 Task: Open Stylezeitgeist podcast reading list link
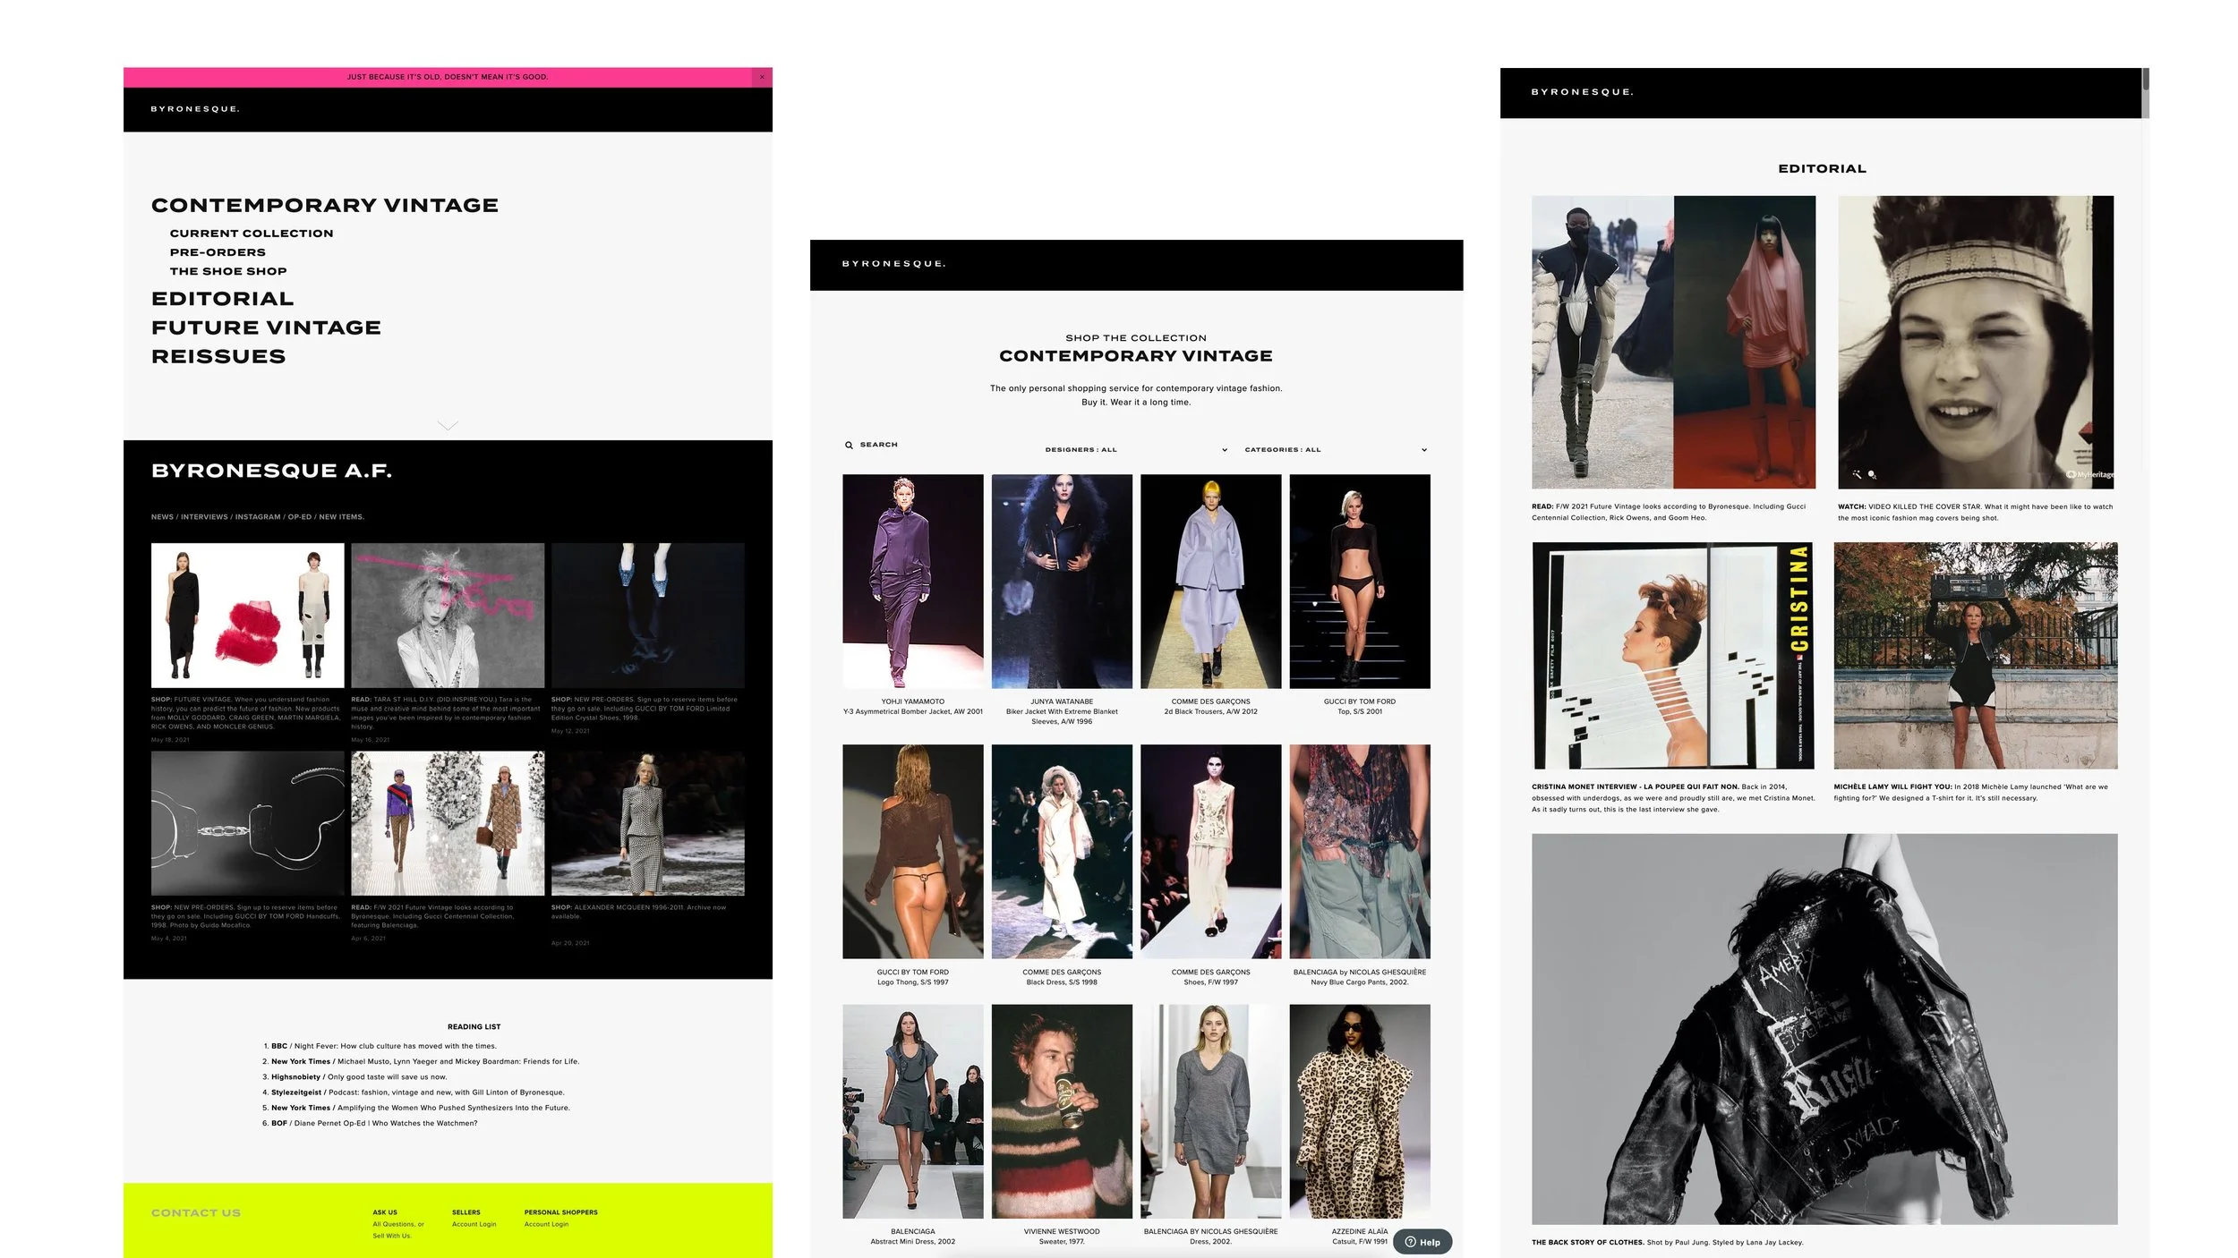[417, 1092]
